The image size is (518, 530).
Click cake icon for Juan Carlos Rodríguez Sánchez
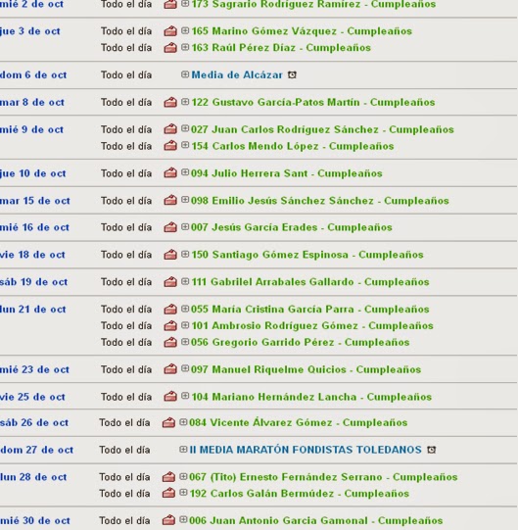[170, 129]
